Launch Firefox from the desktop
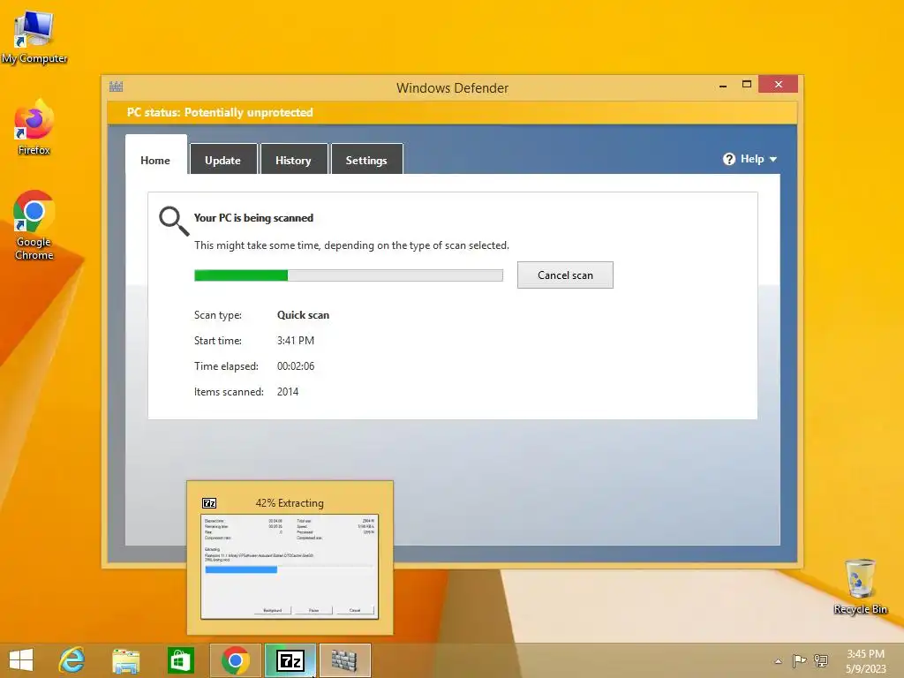This screenshot has height=678, width=904. [34, 127]
